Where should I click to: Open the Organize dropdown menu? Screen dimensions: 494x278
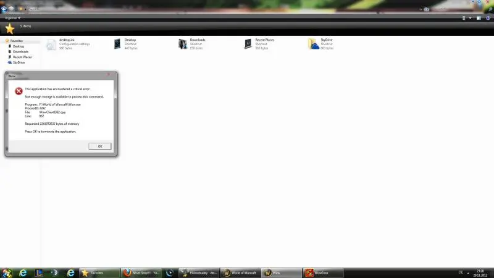(11, 18)
